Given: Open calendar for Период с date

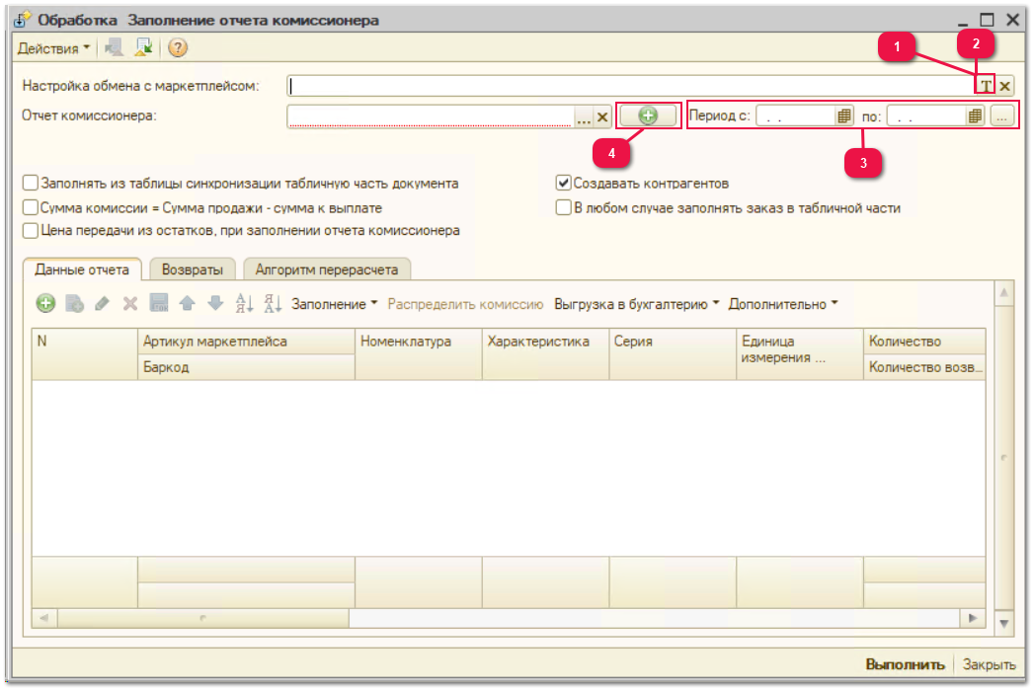Looking at the screenshot, I should click(x=844, y=116).
